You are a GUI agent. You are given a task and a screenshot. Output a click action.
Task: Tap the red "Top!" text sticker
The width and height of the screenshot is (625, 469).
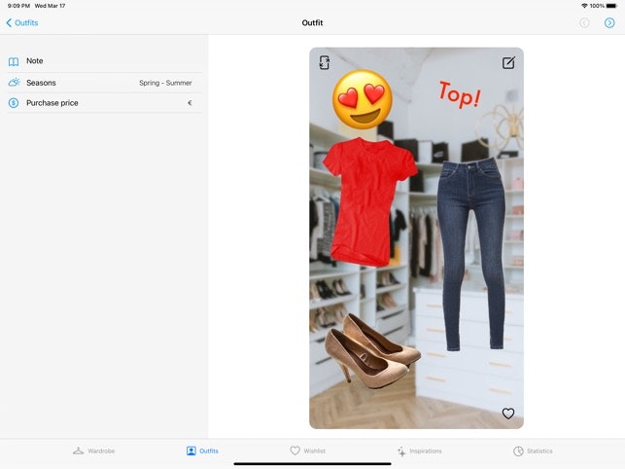point(460,94)
